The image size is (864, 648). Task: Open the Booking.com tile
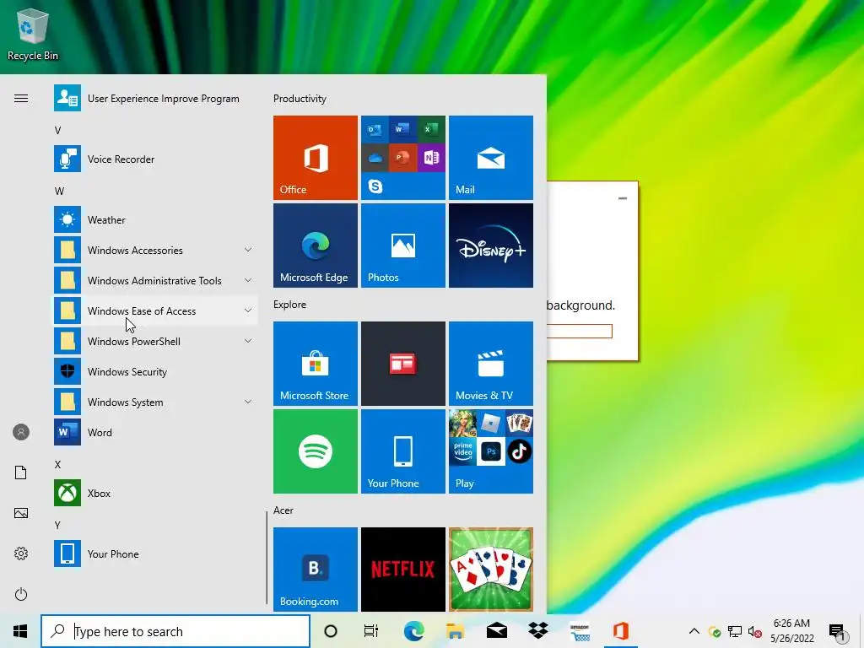[316, 570]
